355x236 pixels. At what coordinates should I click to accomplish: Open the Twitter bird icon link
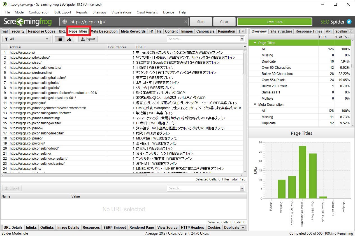(349, 22)
